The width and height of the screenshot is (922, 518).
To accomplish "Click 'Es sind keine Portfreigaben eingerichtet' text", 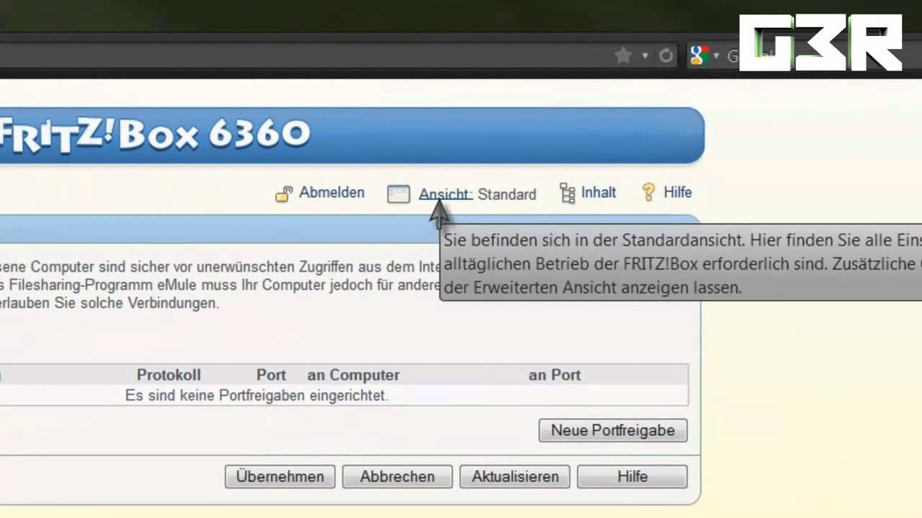I will pyautogui.click(x=257, y=396).
